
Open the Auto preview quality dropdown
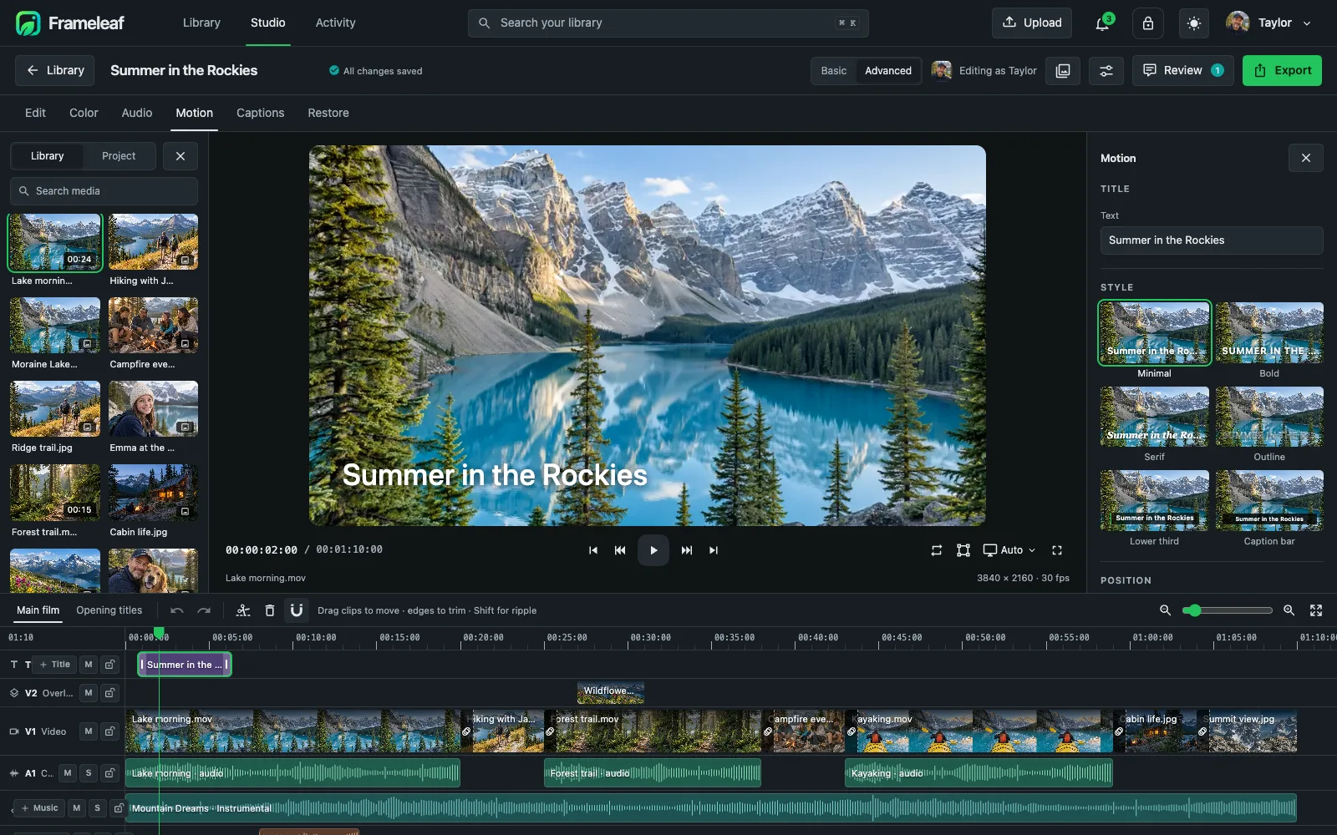point(1009,550)
